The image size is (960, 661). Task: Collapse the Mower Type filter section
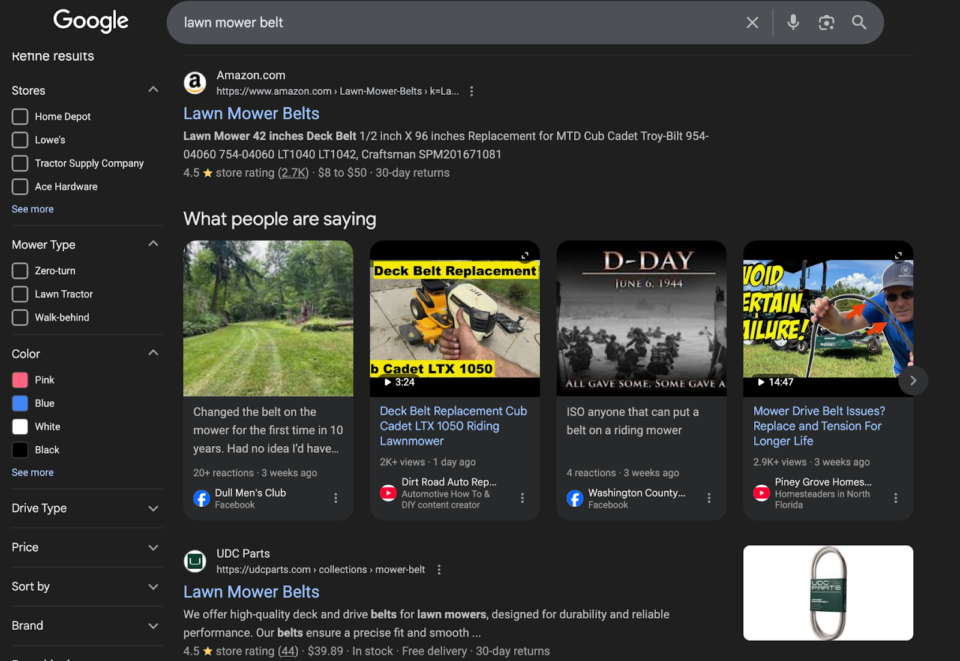153,244
